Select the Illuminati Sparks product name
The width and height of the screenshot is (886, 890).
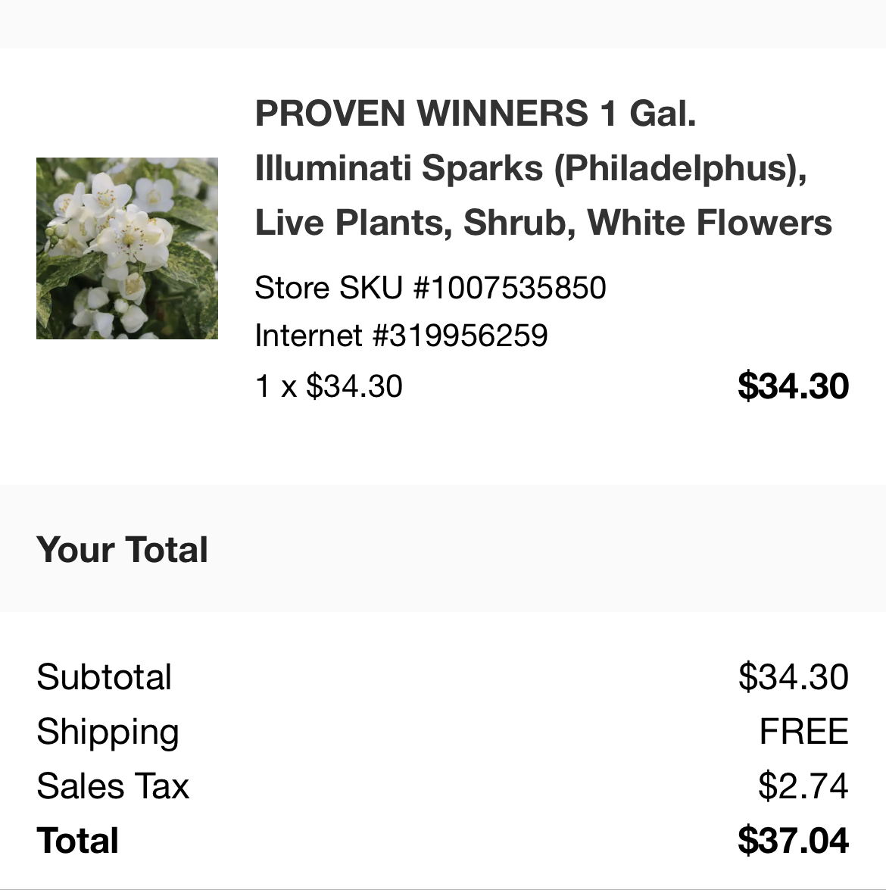[x=398, y=168]
